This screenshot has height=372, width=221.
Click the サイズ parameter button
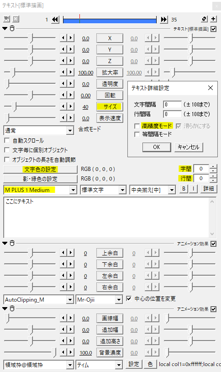coord(110,107)
